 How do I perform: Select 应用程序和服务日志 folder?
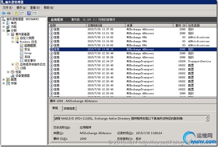click(33, 64)
